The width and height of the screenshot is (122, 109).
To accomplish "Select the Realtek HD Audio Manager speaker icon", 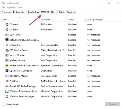I will click(7, 86).
